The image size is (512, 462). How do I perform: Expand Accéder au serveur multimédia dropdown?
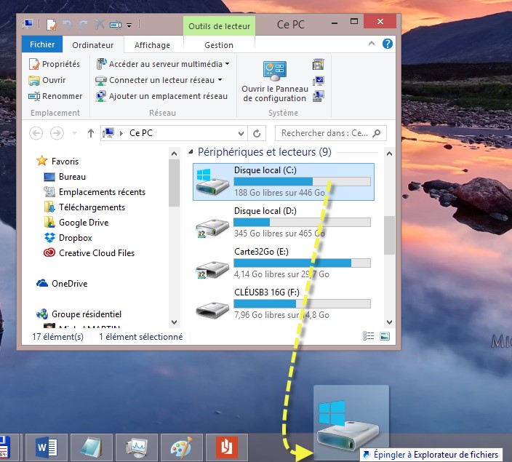[228, 64]
